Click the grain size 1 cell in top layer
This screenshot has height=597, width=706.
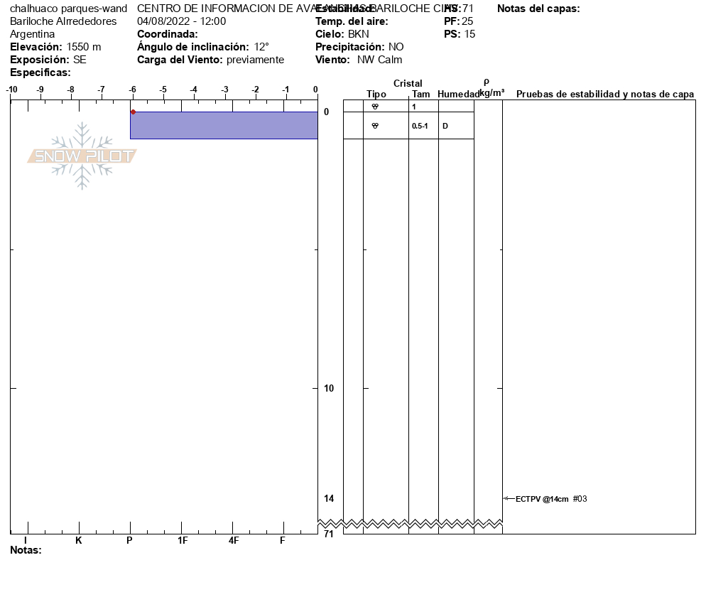click(x=414, y=107)
